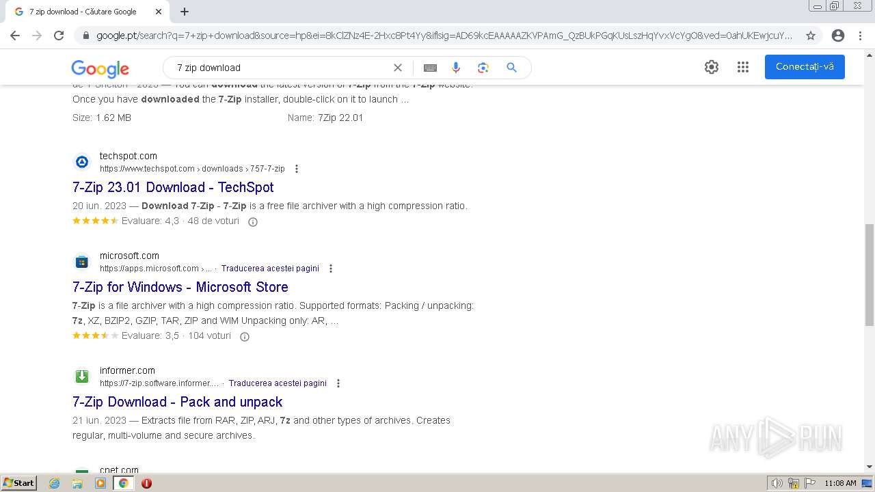Launch Internet Explorer from taskbar
Viewport: 875px width, 492px height.
(x=55, y=483)
